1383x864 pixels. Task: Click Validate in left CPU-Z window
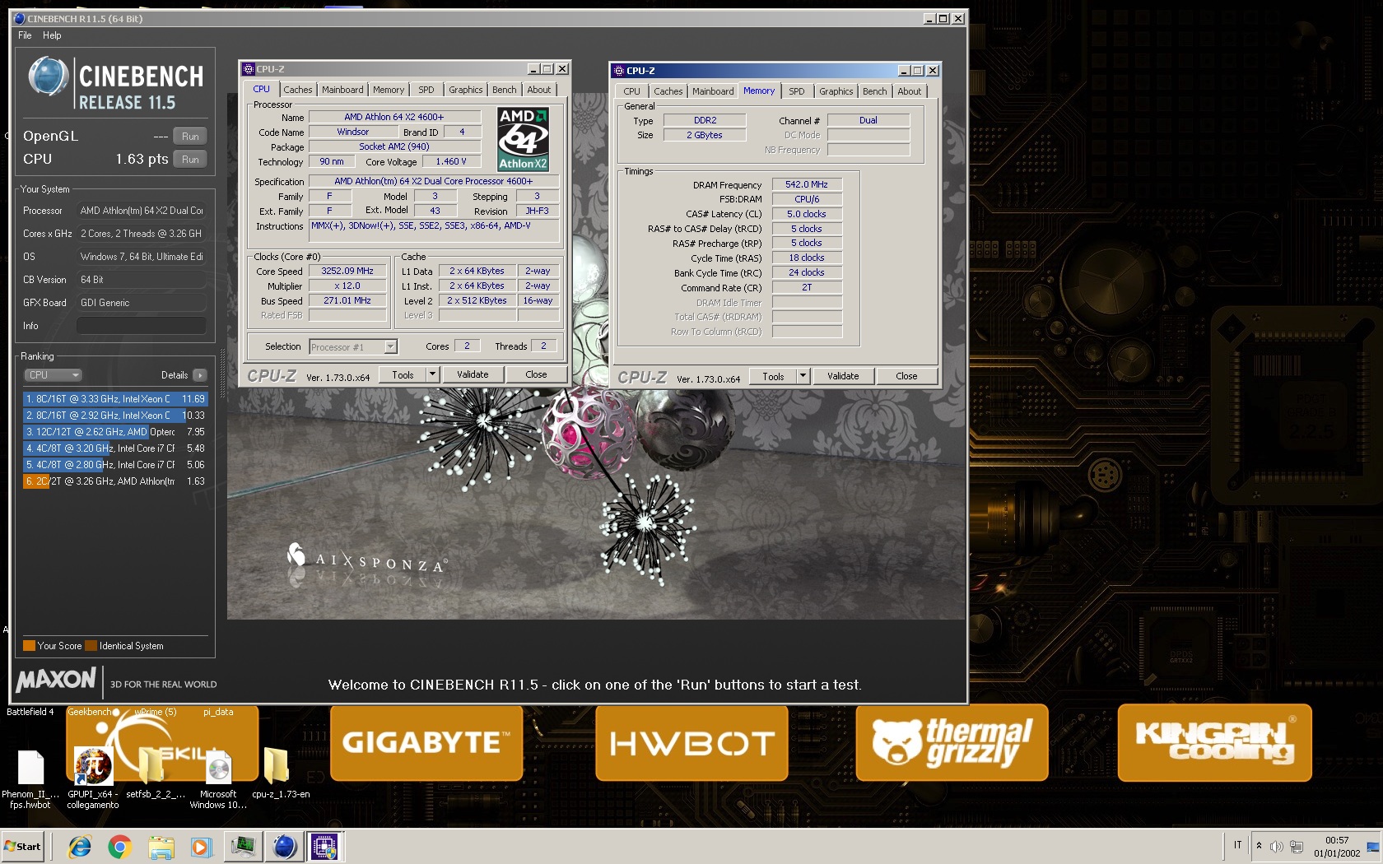(473, 374)
